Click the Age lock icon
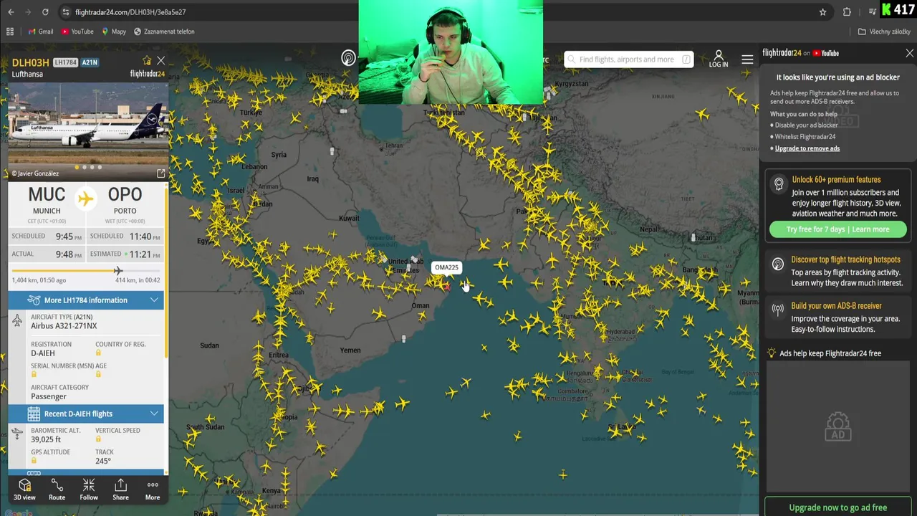The height and width of the screenshot is (516, 917). (x=98, y=374)
